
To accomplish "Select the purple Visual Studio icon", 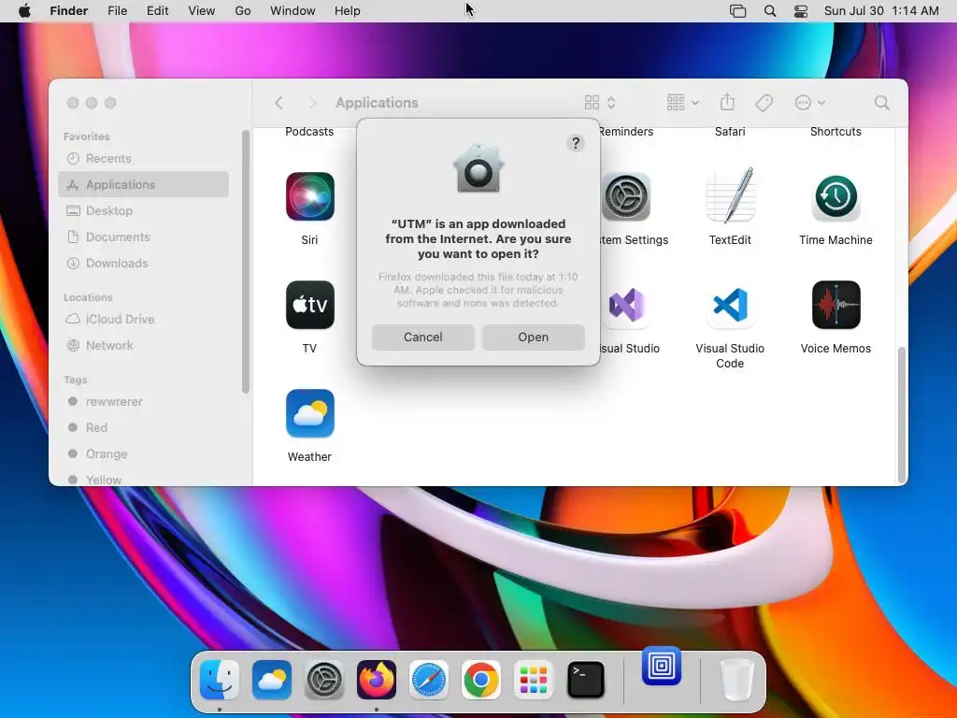I will pos(626,305).
